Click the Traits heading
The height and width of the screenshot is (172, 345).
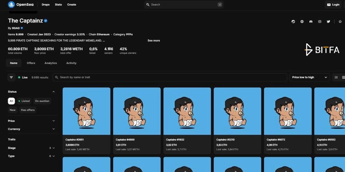click(12, 139)
